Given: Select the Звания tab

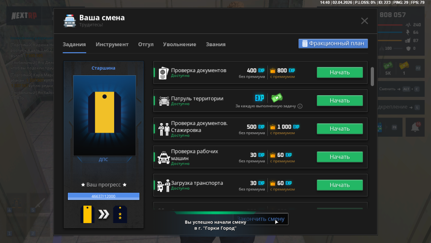Looking at the screenshot, I should [215, 44].
